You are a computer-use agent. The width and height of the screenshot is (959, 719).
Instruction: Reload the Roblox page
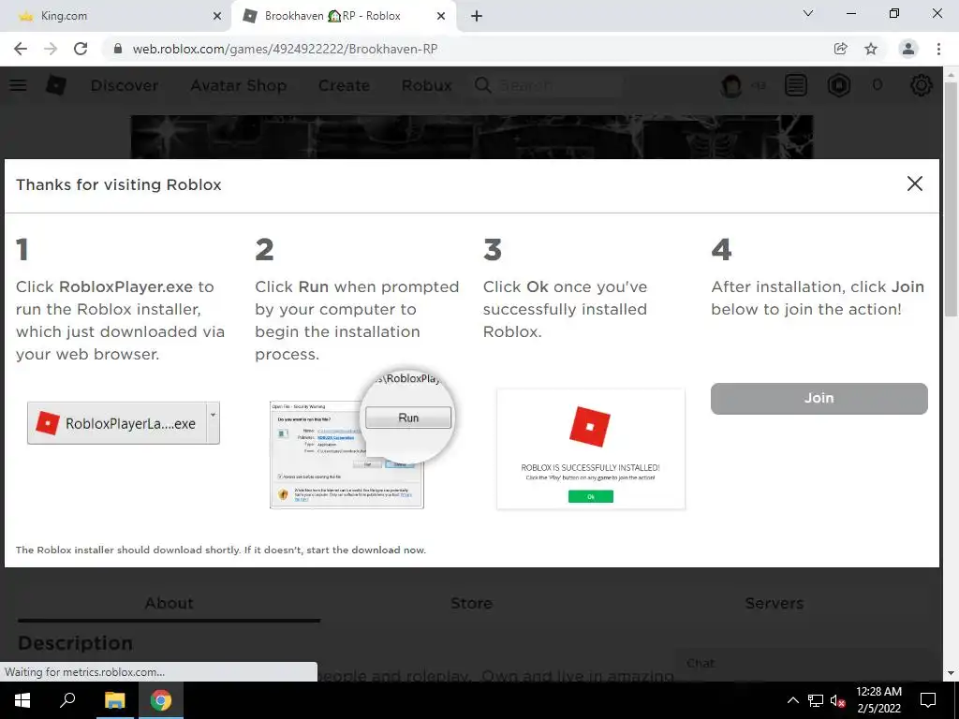click(x=81, y=49)
